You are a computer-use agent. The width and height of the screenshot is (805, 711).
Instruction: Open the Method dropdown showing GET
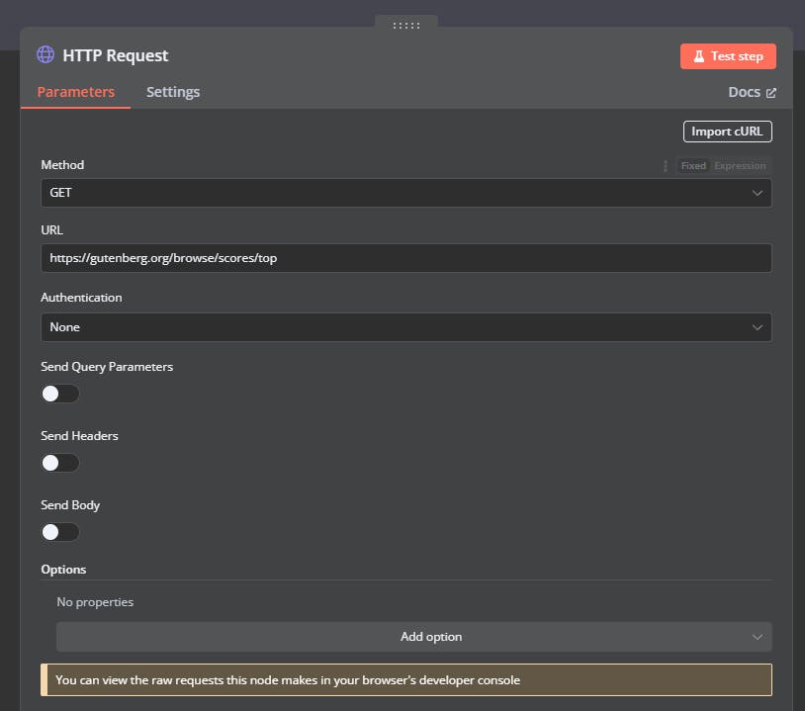[x=406, y=193]
